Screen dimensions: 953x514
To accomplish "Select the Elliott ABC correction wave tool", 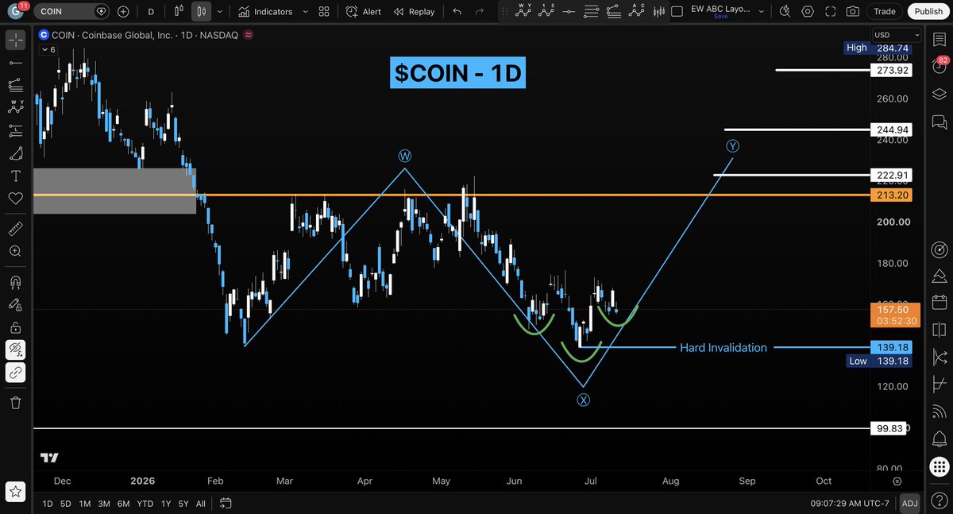I will click(x=635, y=10).
